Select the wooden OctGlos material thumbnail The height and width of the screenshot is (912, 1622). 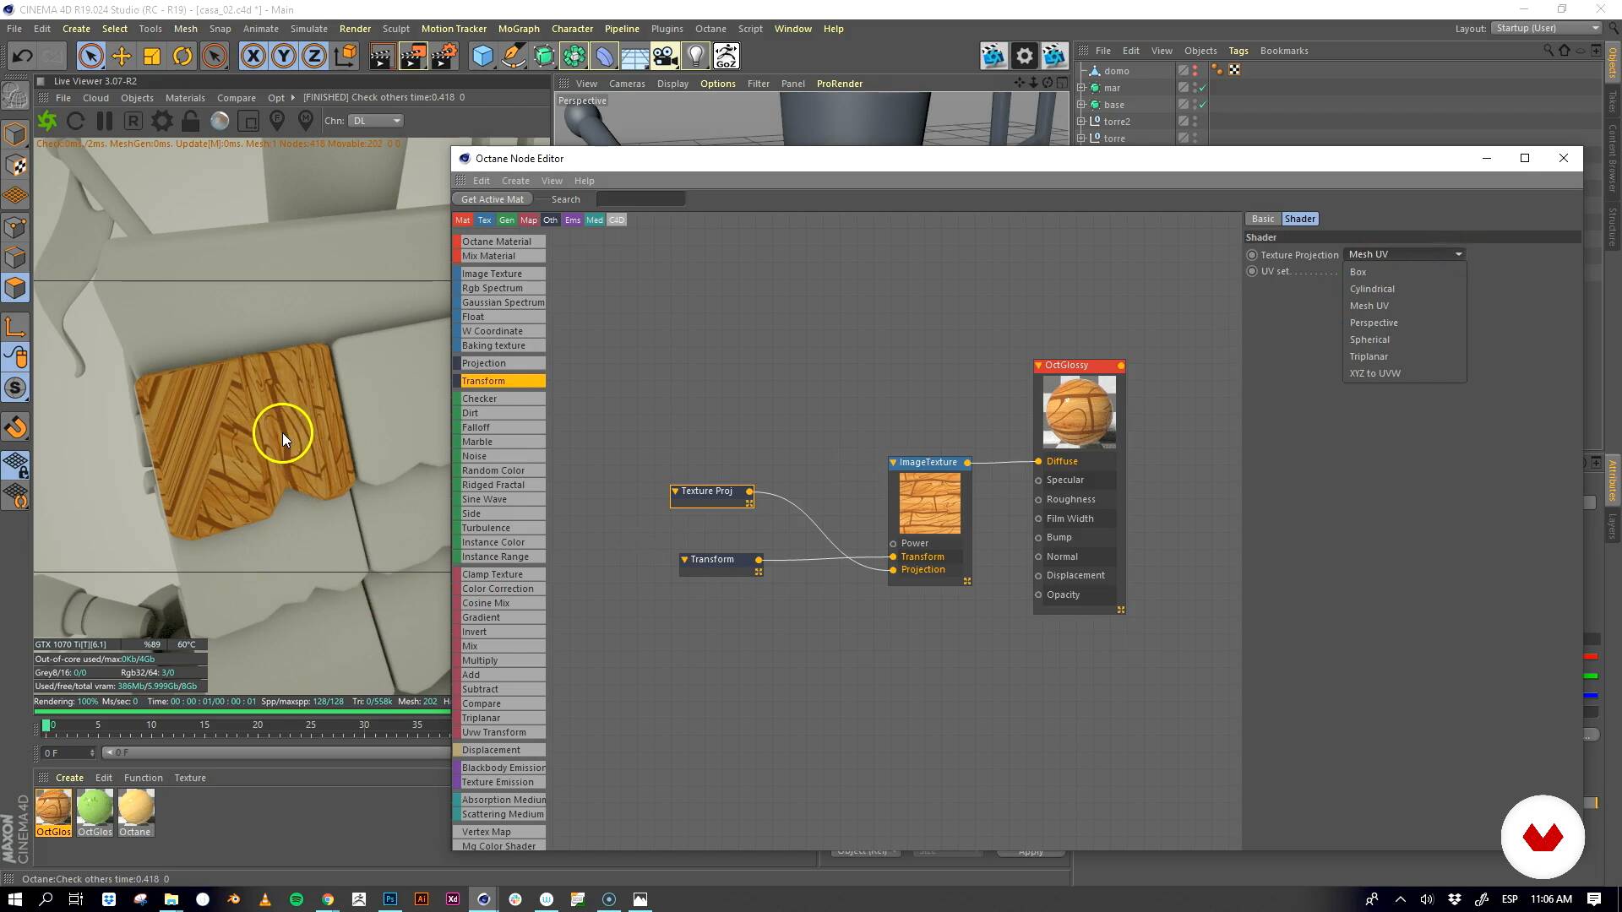(53, 808)
